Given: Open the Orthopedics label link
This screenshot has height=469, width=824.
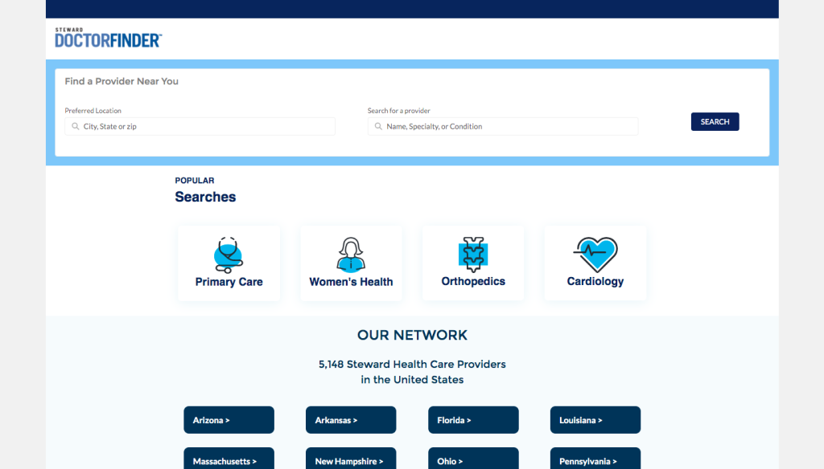Looking at the screenshot, I should coord(473,281).
